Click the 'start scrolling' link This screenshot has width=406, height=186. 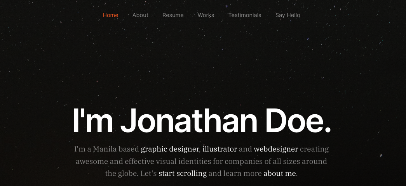pos(183,174)
